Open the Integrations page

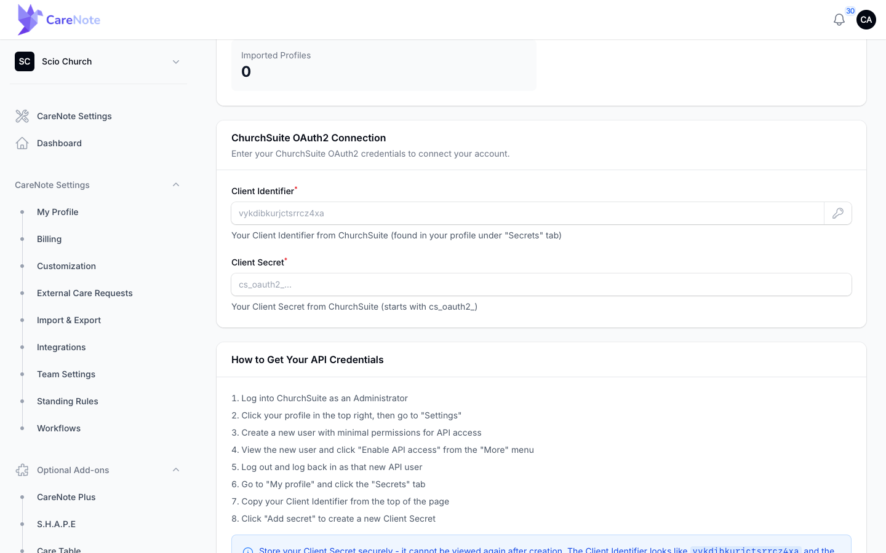click(x=62, y=347)
